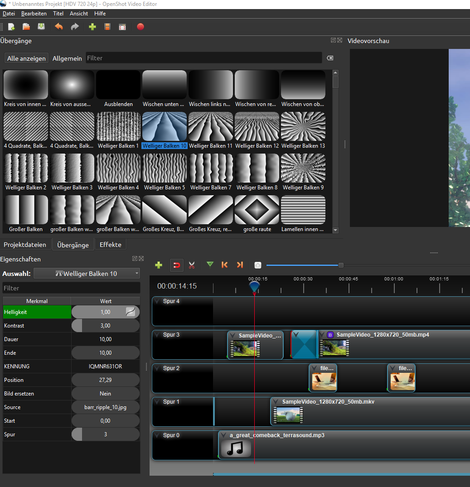Click the undo arrow icon
Image resolution: width=470 pixels, height=487 pixels.
(x=59, y=27)
